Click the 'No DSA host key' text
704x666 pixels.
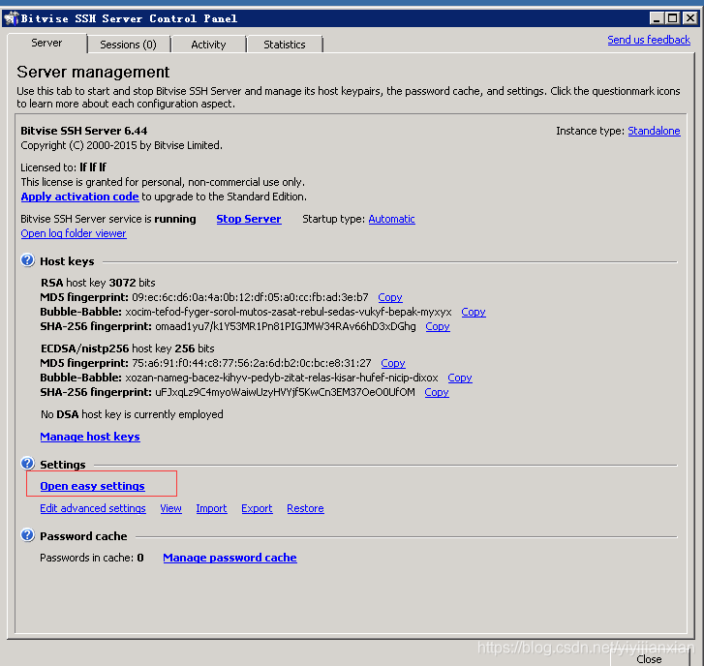click(x=132, y=414)
